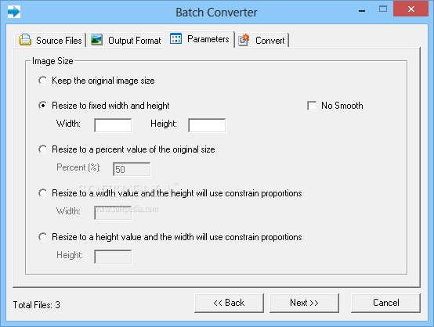Select the Parameters tab
The height and width of the screenshot is (327, 434).
tap(200, 39)
